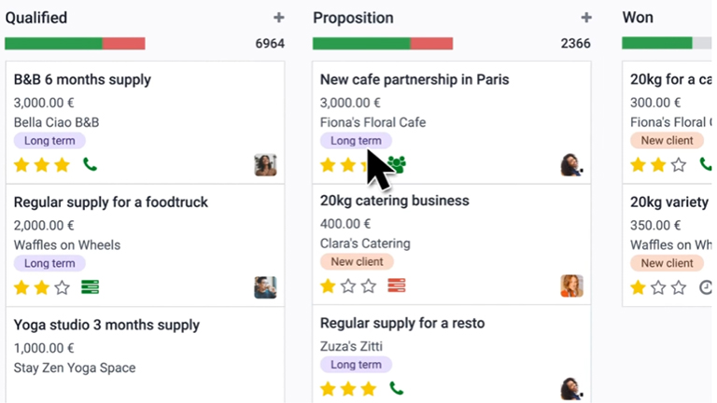The height and width of the screenshot is (403, 717).
Task: Set second priority star on 20kg catering business
Action: coord(348,285)
